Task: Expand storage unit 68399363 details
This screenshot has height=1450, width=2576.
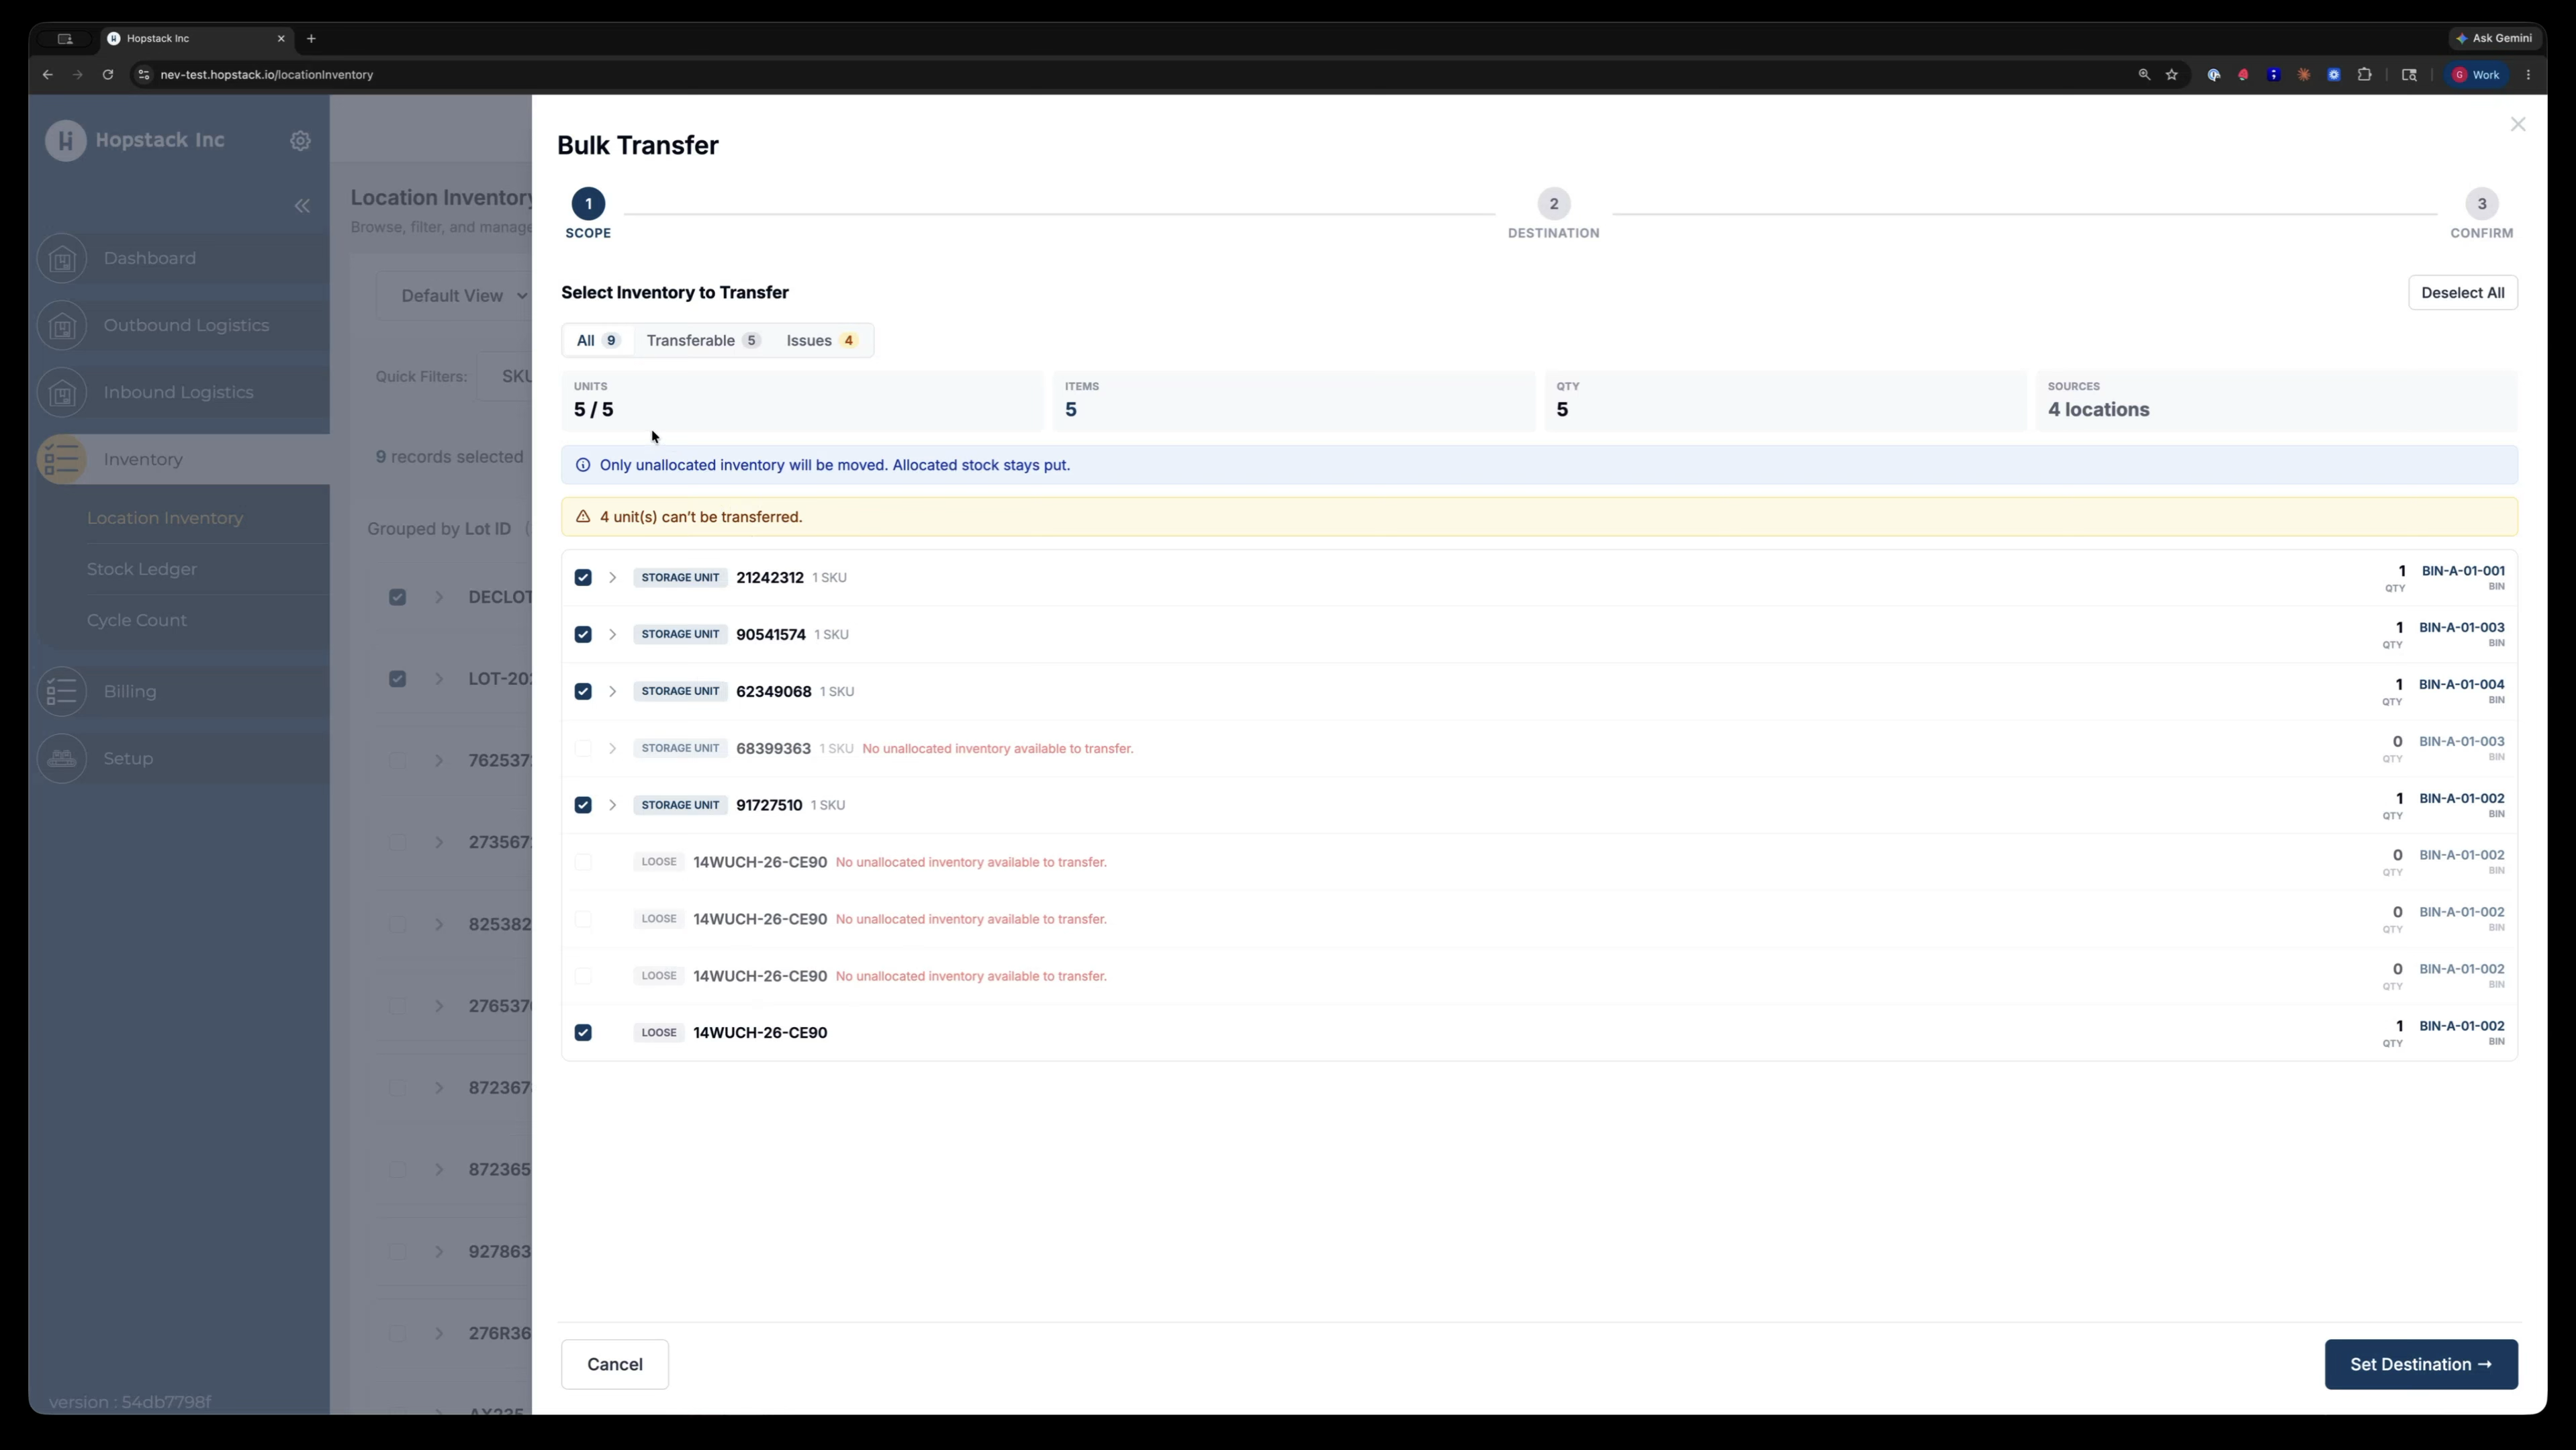Action: click(x=612, y=749)
